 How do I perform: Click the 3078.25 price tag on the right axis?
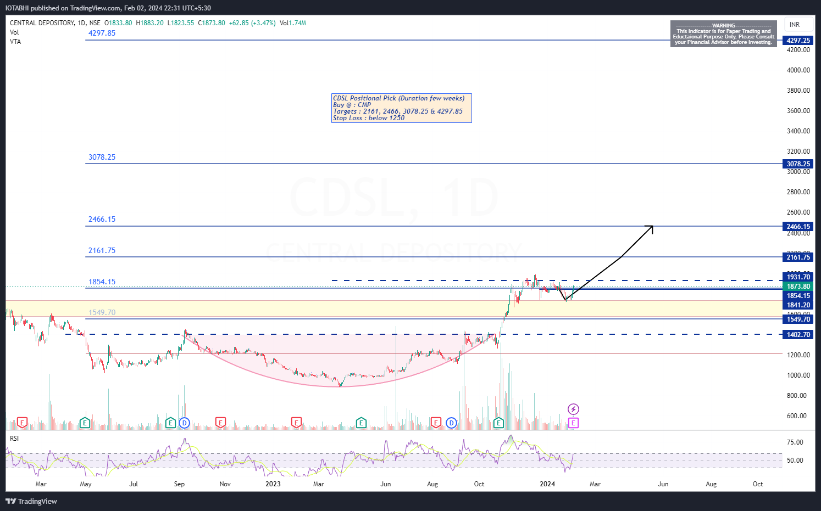[798, 164]
